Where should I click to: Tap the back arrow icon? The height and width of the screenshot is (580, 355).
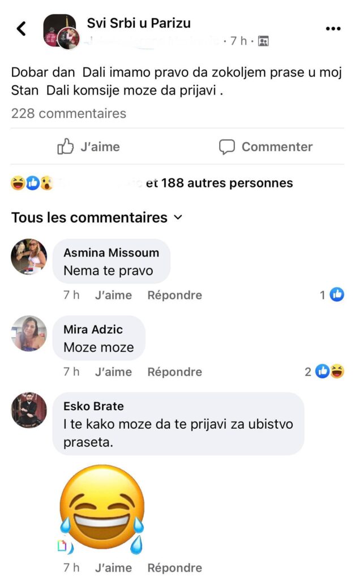tap(22, 28)
